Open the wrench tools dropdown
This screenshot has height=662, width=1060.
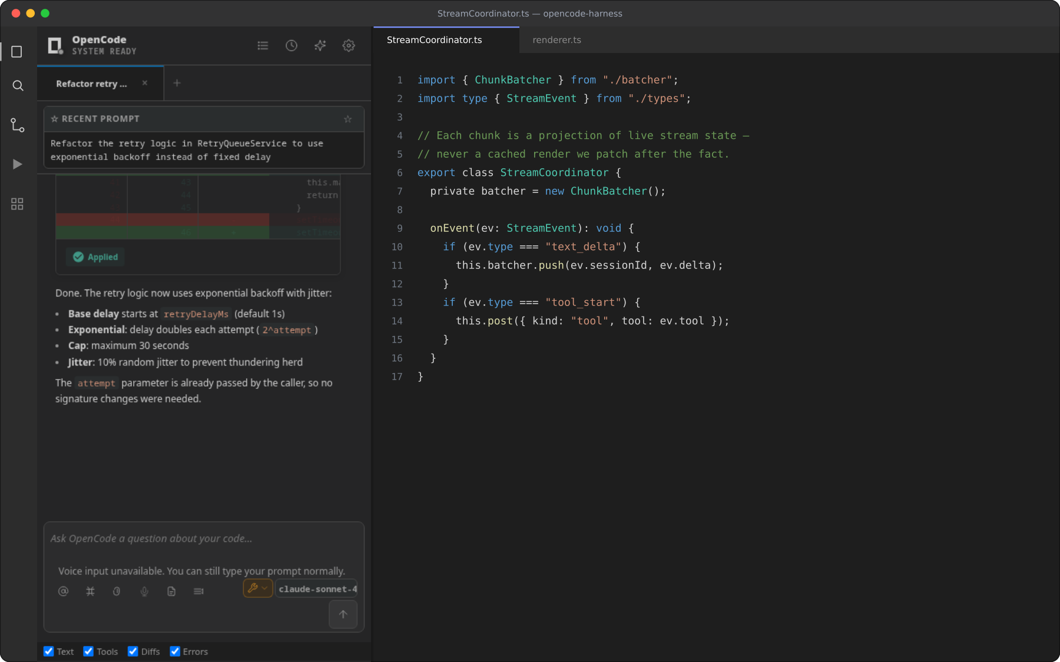(x=258, y=588)
